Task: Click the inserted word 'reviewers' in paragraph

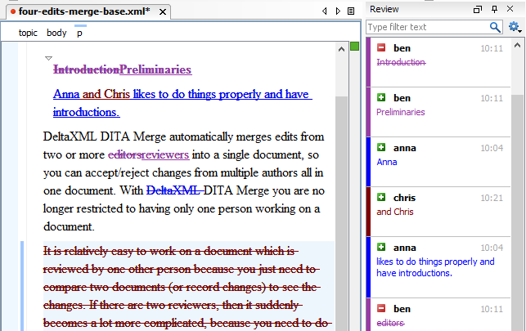Action: click(x=165, y=154)
